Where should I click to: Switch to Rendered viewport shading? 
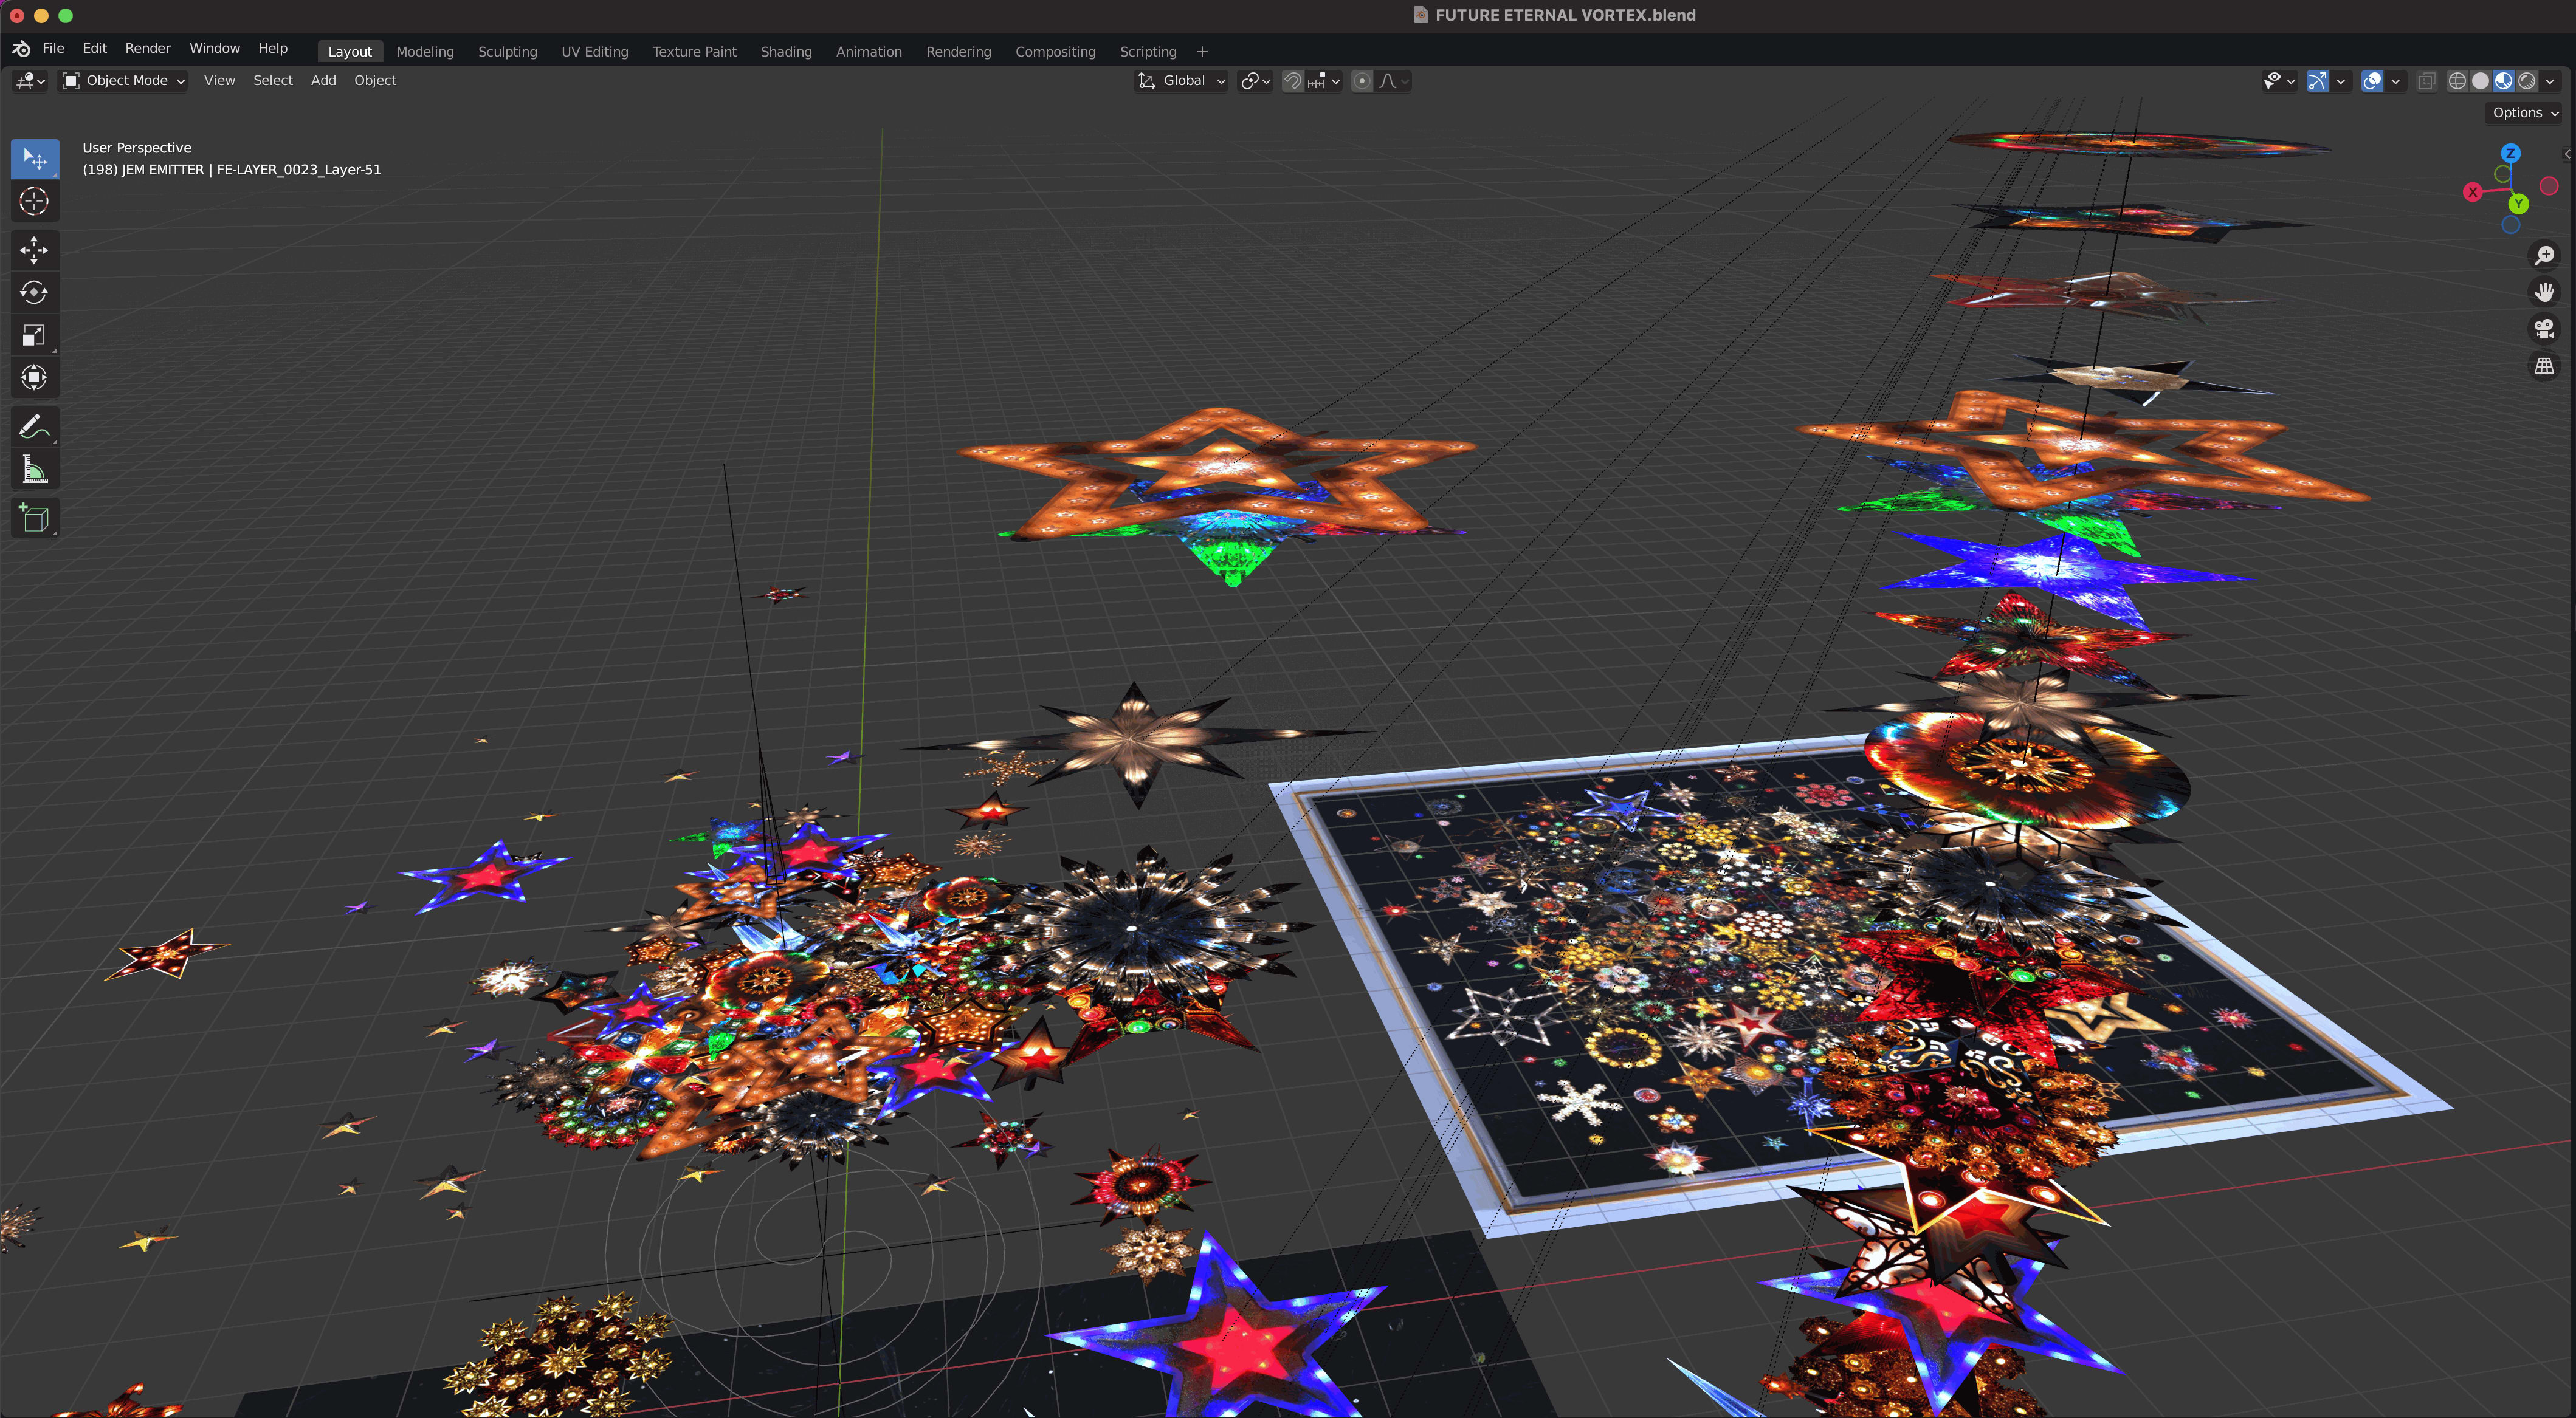[x=2526, y=81]
